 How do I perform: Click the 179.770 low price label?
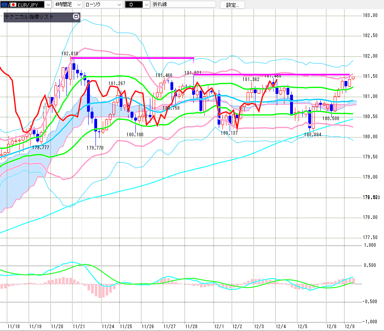[x=95, y=148]
